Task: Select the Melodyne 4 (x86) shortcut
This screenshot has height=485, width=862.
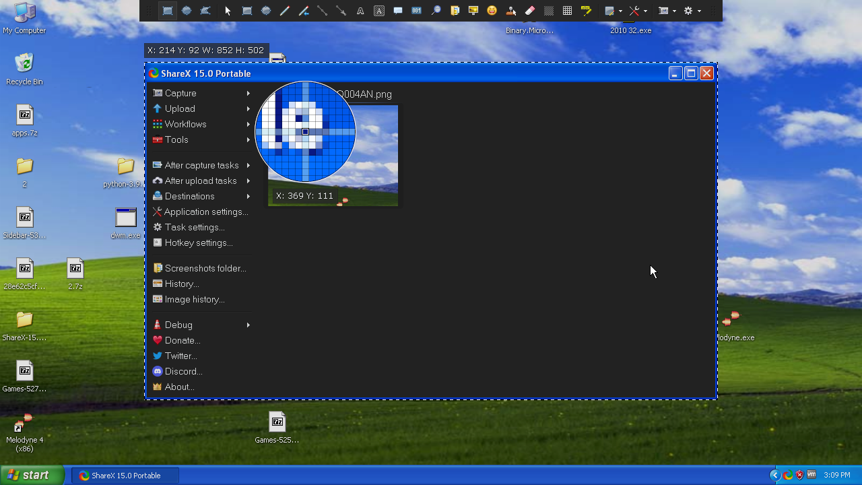Action: [x=24, y=432]
